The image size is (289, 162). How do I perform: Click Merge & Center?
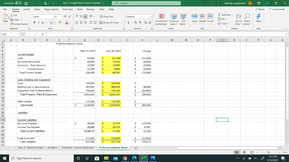click(109, 22)
